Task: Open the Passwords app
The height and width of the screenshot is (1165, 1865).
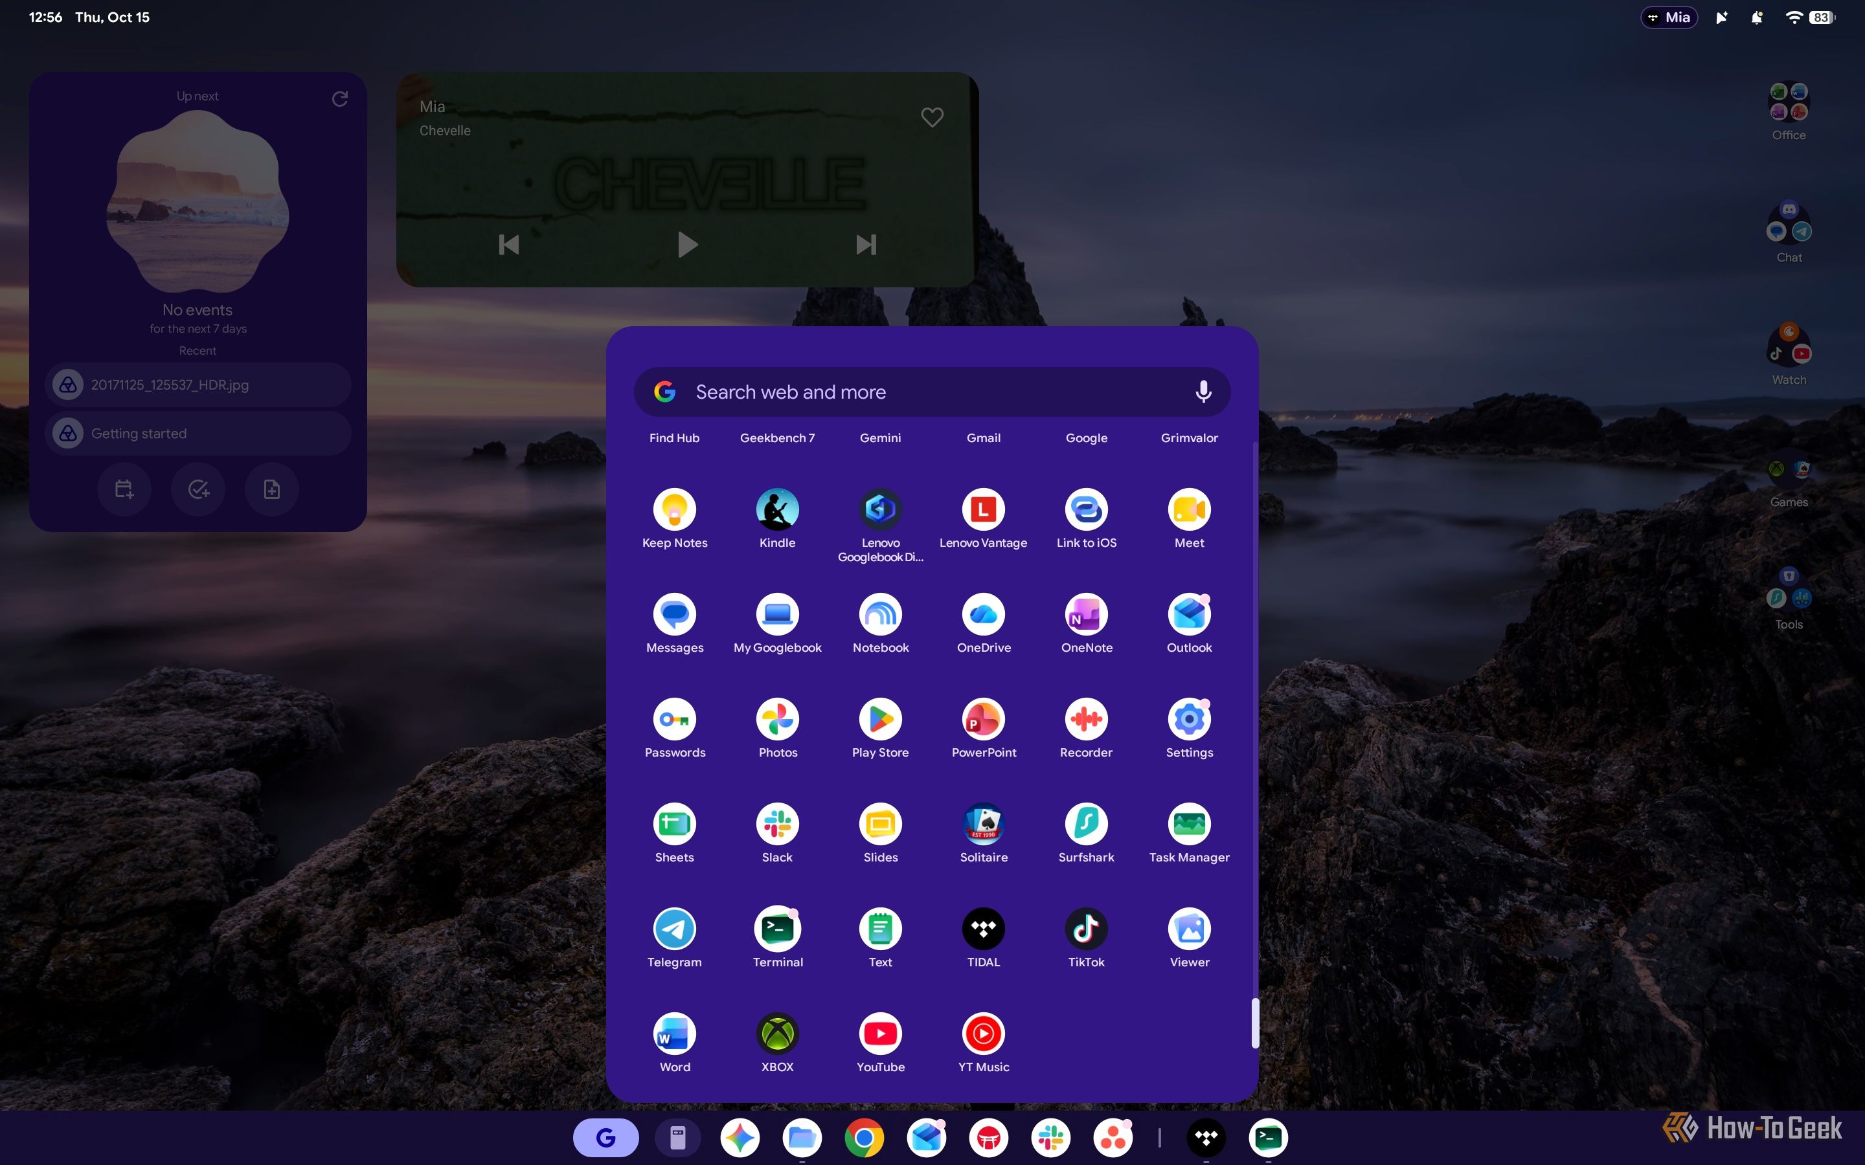Action: tap(674, 719)
